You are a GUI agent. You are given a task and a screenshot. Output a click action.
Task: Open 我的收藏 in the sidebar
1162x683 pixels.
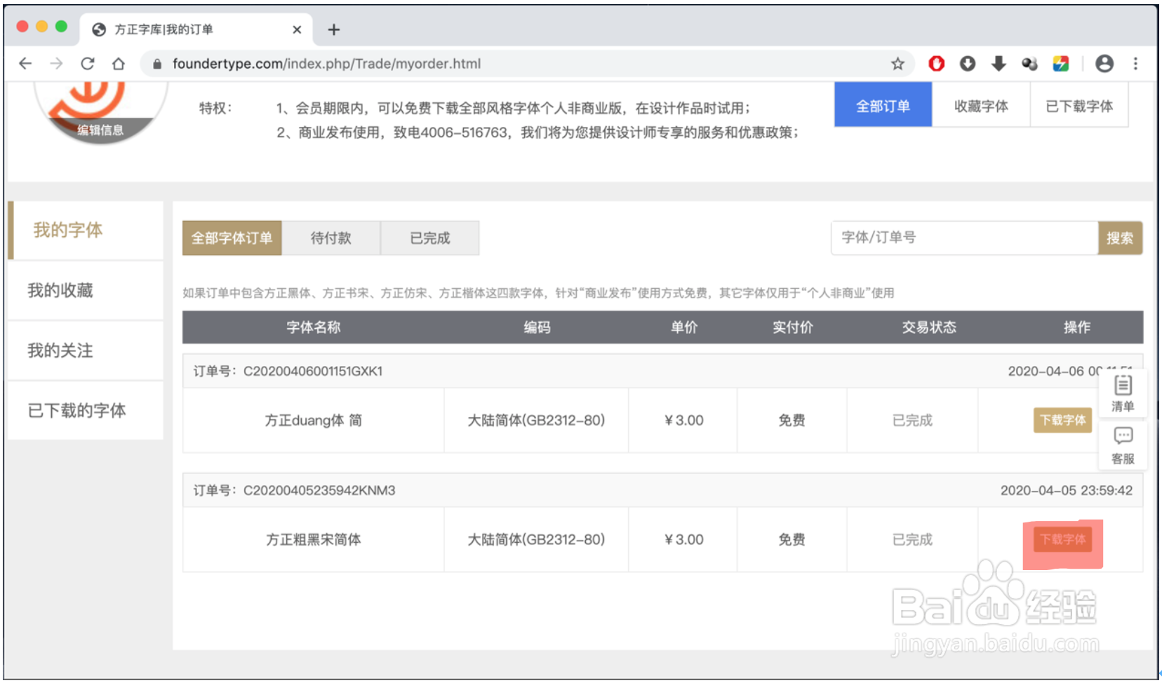[x=86, y=290]
